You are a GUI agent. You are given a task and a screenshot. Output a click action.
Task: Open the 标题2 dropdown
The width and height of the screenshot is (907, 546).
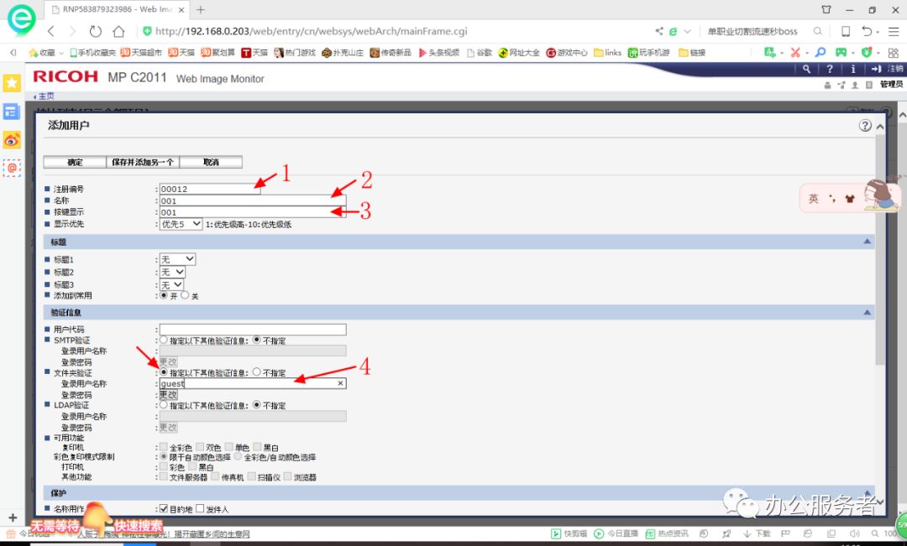pyautogui.click(x=172, y=272)
